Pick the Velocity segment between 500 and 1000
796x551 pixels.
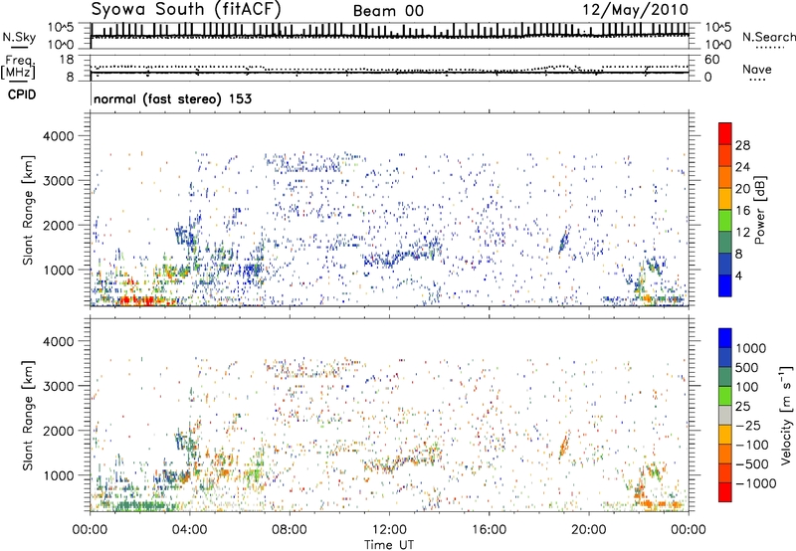725,358
